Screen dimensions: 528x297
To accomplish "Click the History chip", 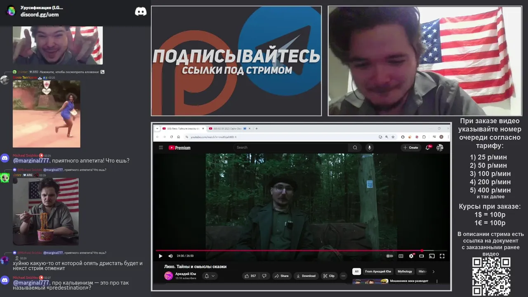I will [x=422, y=271].
